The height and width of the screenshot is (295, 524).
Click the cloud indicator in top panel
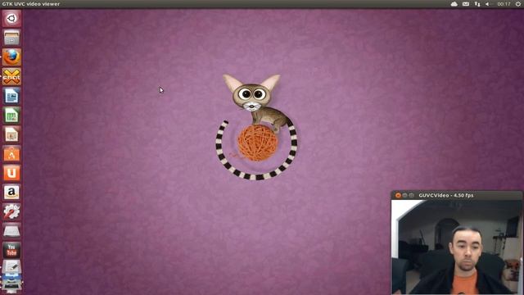(x=454, y=4)
